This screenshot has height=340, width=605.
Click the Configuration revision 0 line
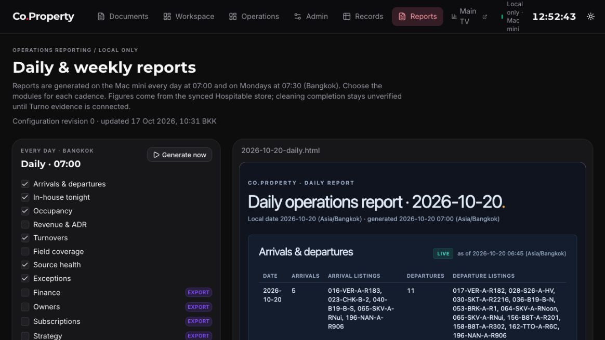114,121
